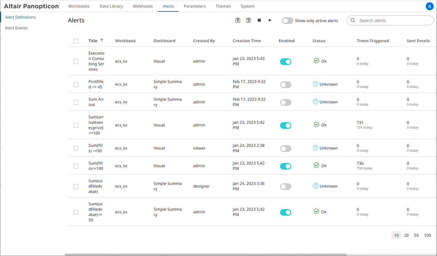Screen dimensions: 437x256
Task: Click Unknown status icon for Pcntfilled <= 45
Action: [315, 84]
